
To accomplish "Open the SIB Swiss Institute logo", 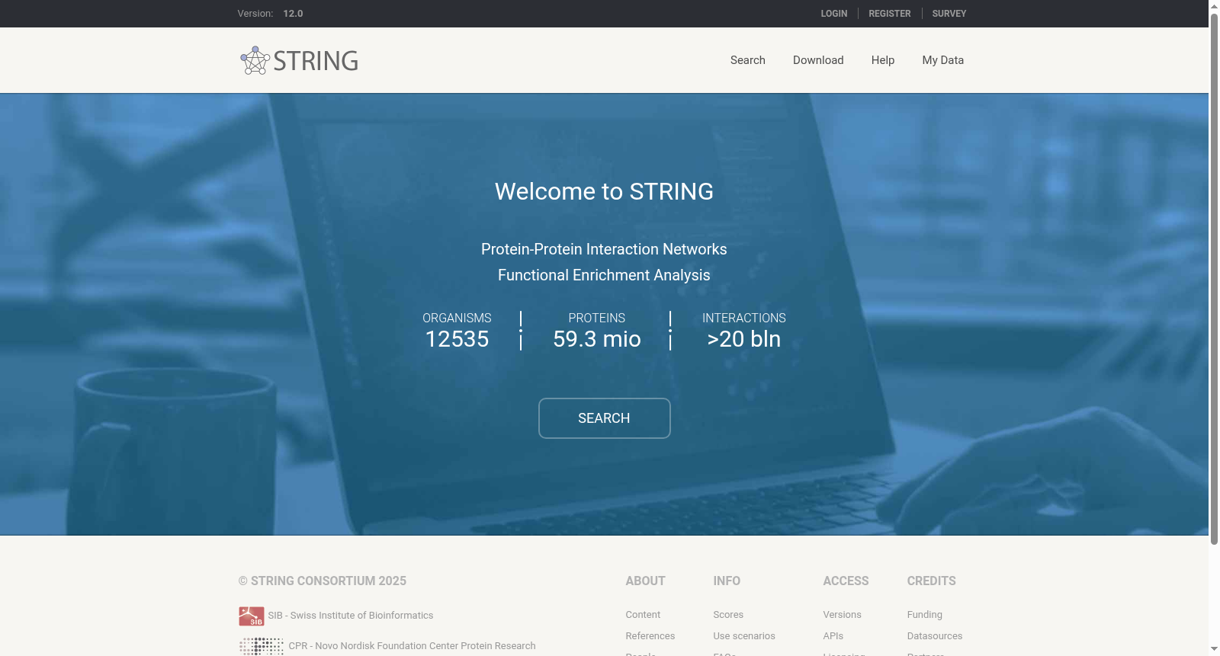I will (252, 616).
